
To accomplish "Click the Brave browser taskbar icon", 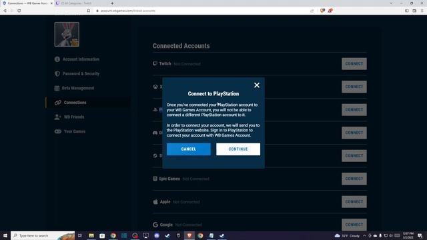I will pyautogui.click(x=189, y=235).
